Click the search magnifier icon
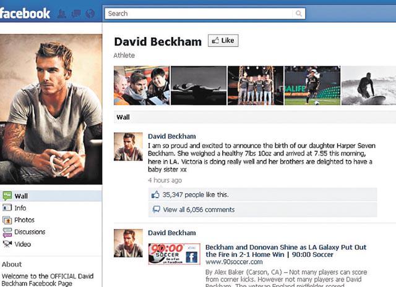This screenshot has height=287, width=396. coord(298,14)
